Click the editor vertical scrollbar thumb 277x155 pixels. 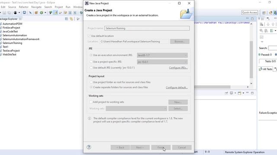[251, 59]
